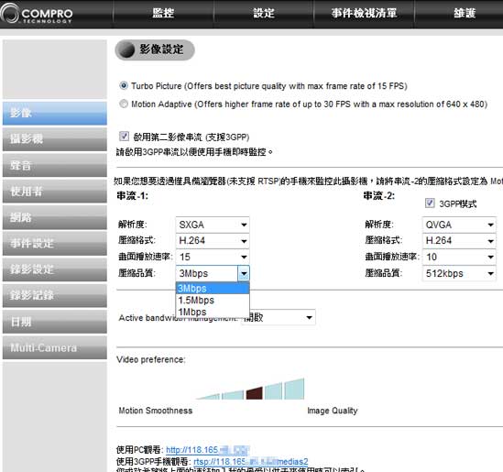Go to 使用者 settings in sidebar
This screenshot has width=503, height=472.
point(55,192)
